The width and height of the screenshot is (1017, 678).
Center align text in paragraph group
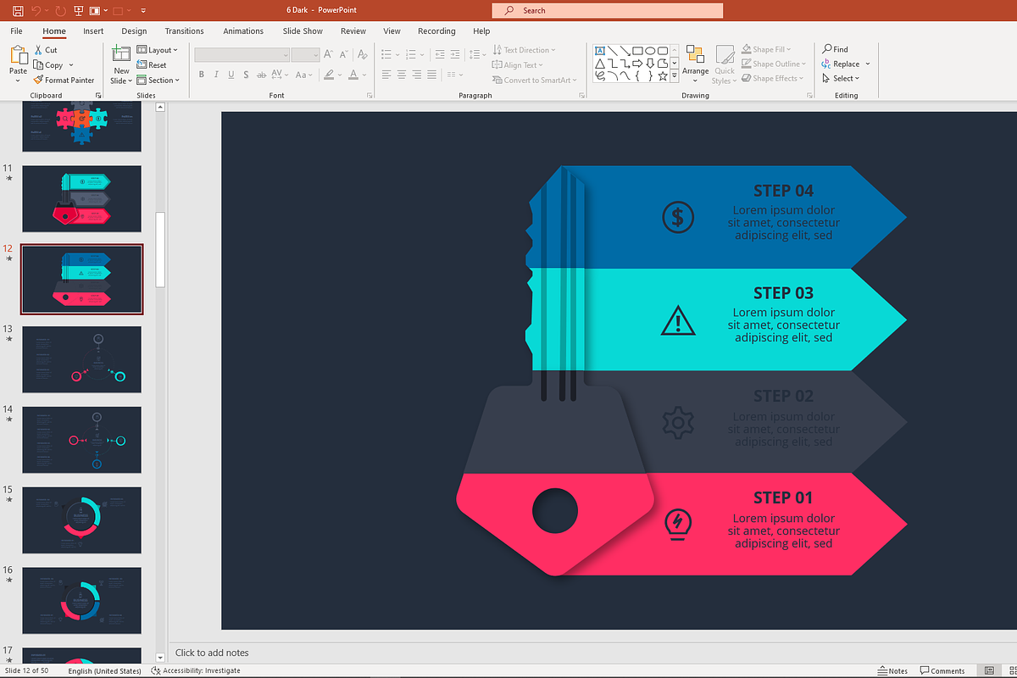402,75
